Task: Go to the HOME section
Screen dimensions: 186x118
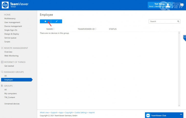Action: pyautogui.click(x=7, y=15)
